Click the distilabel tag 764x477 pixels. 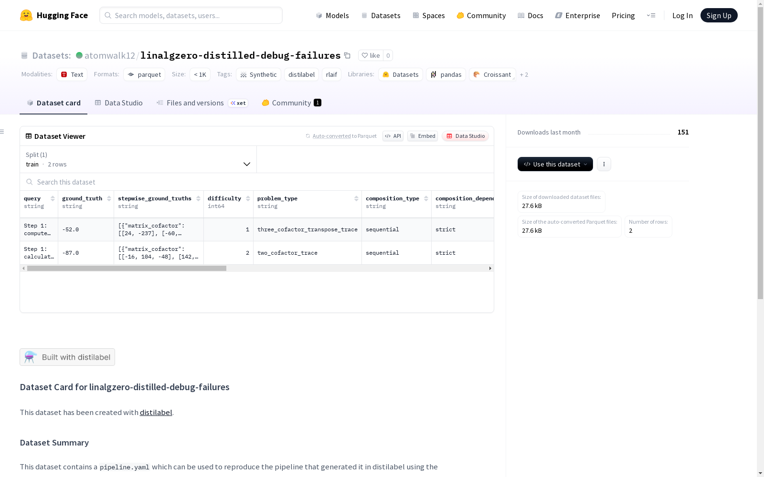302,74
